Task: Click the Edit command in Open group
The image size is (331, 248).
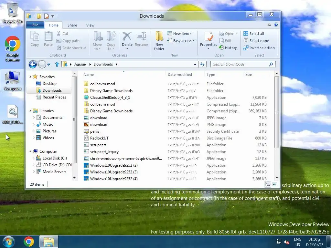Action: [225, 41]
